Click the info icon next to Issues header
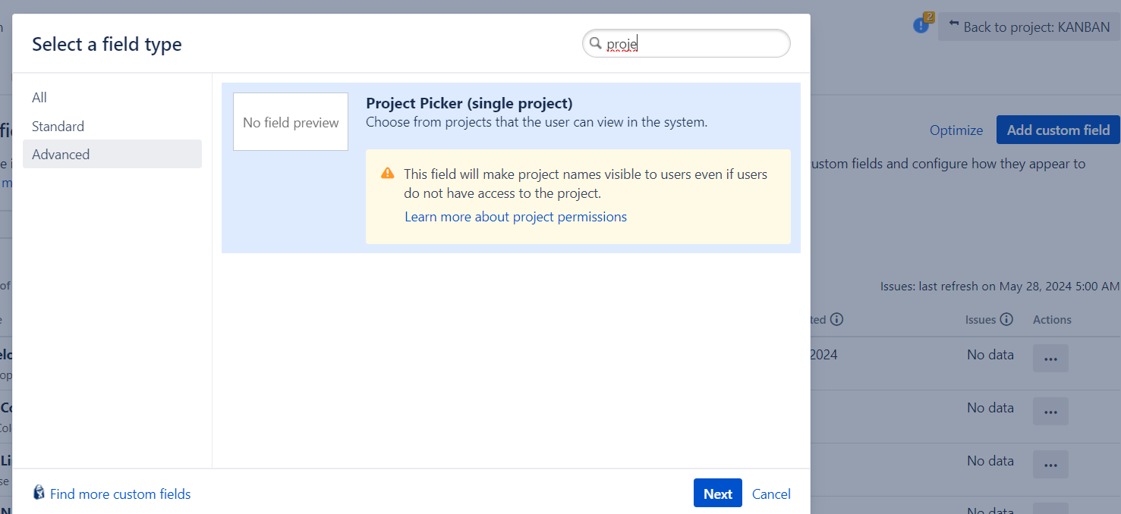Image resolution: width=1121 pixels, height=514 pixels. click(x=1006, y=319)
